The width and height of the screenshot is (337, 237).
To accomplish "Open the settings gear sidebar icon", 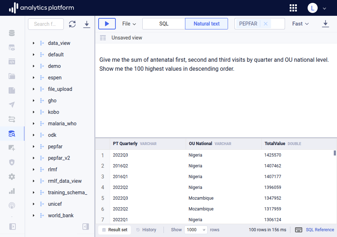I will tap(12, 177).
